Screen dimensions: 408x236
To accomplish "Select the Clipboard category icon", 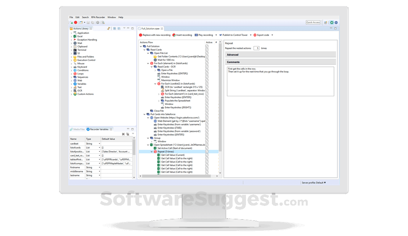I will coord(75,46).
